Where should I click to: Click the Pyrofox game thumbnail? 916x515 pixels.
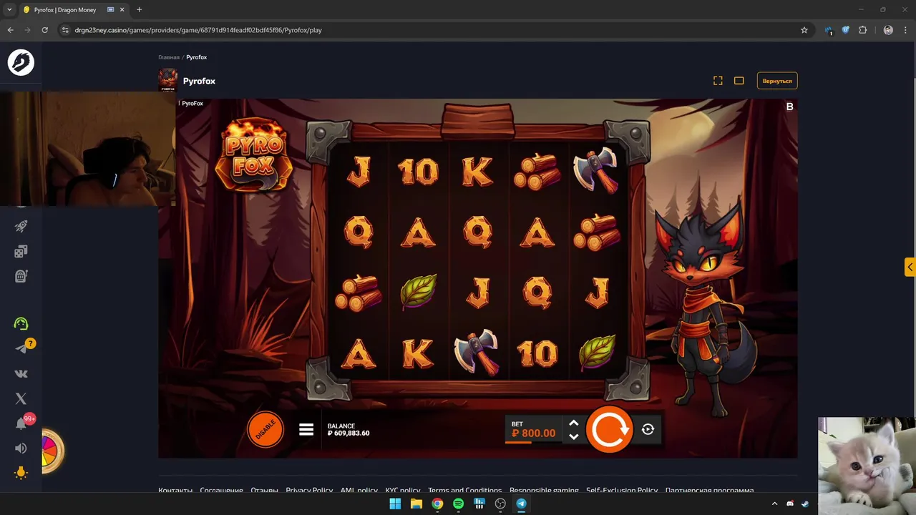pyautogui.click(x=167, y=80)
